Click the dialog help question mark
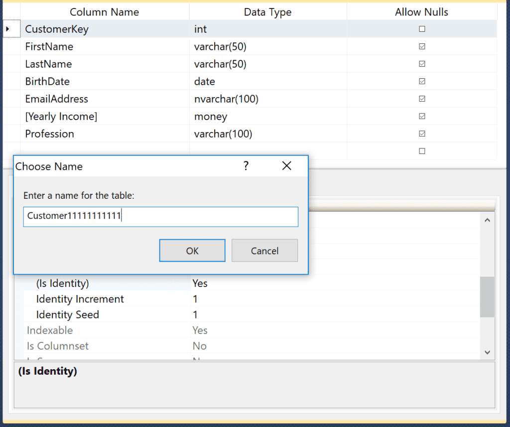510x427 pixels. pos(246,166)
